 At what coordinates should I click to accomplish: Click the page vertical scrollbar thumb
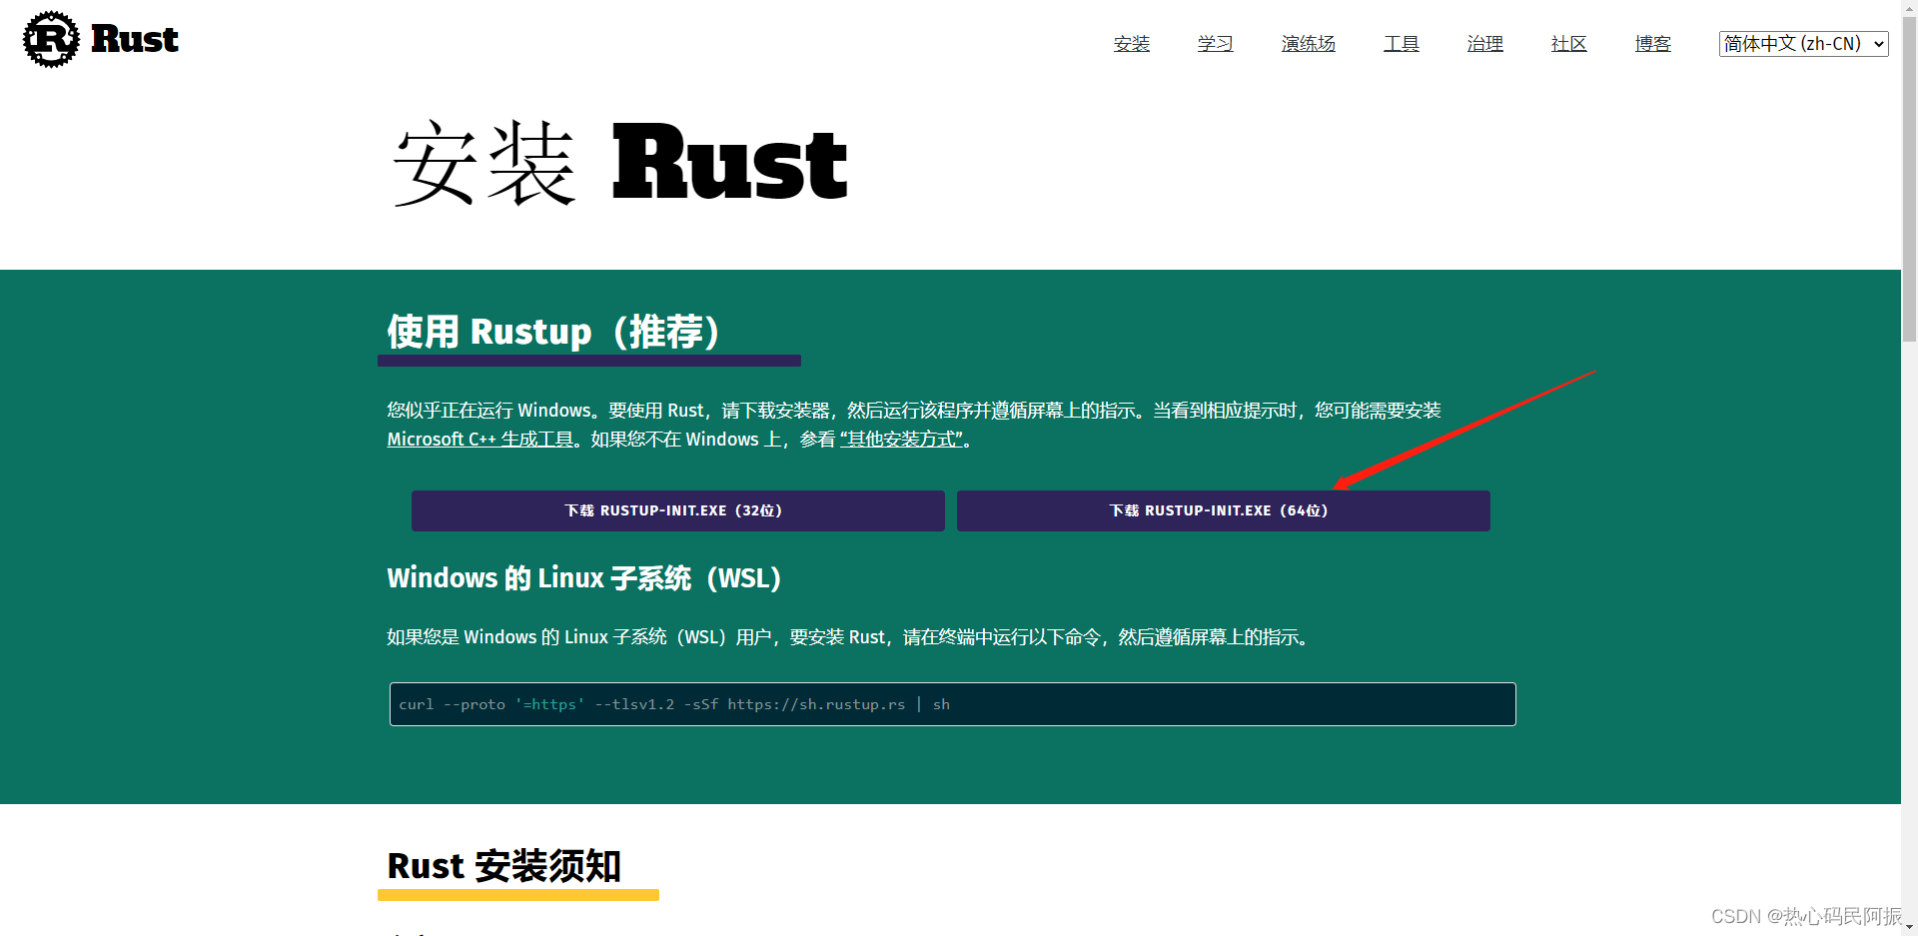[1909, 180]
